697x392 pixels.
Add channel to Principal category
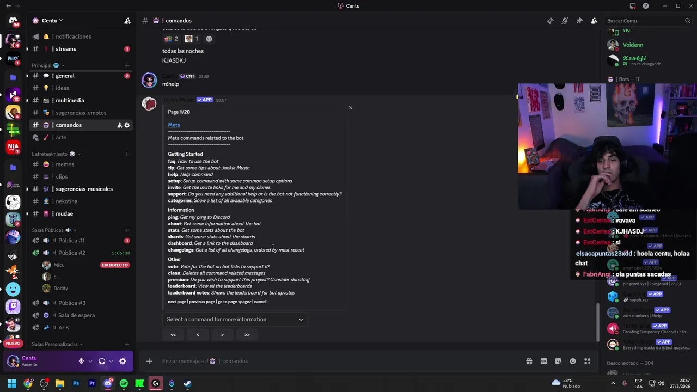click(127, 65)
